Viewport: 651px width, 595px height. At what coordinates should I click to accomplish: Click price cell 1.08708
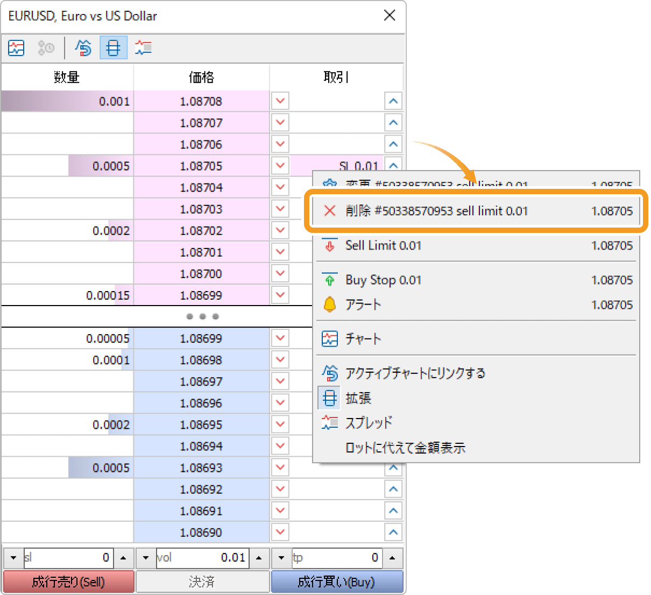click(201, 101)
